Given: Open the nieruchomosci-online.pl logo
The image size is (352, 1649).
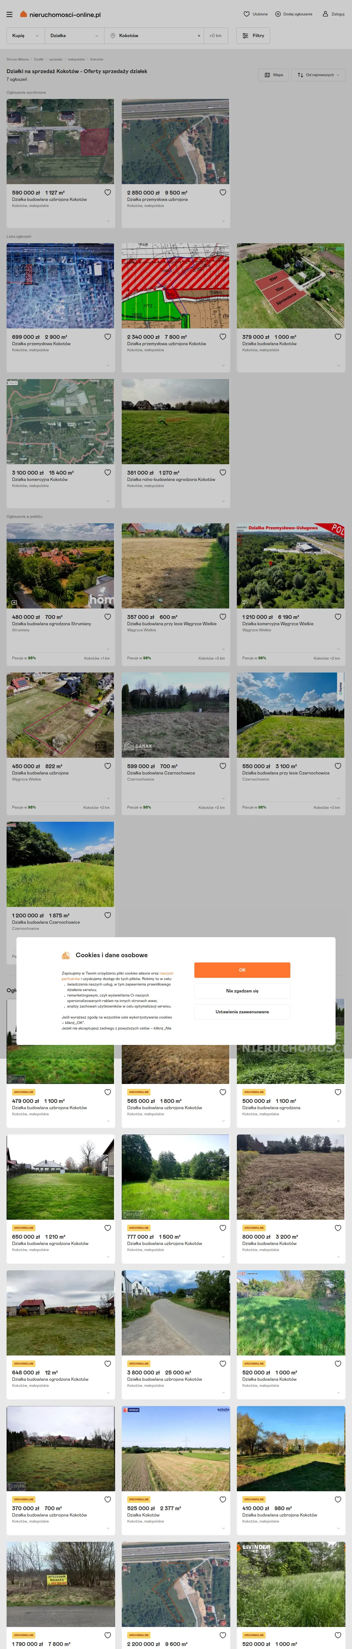Looking at the screenshot, I should coord(60,14).
